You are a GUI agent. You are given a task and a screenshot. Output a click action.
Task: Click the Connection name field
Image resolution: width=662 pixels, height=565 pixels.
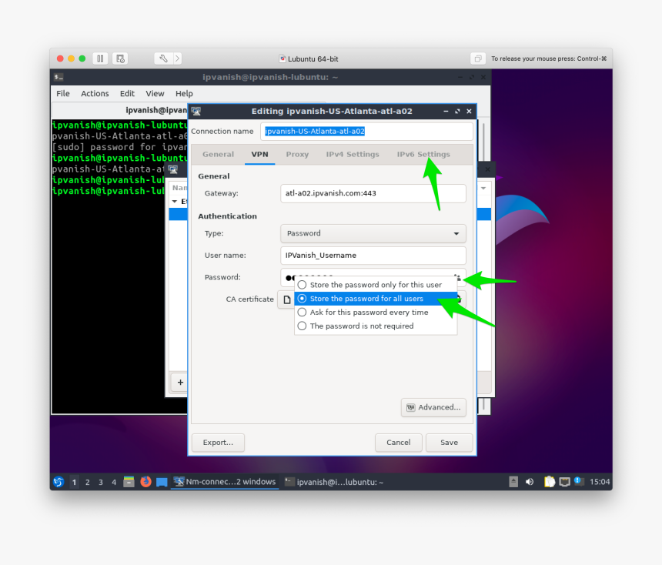[366, 132]
